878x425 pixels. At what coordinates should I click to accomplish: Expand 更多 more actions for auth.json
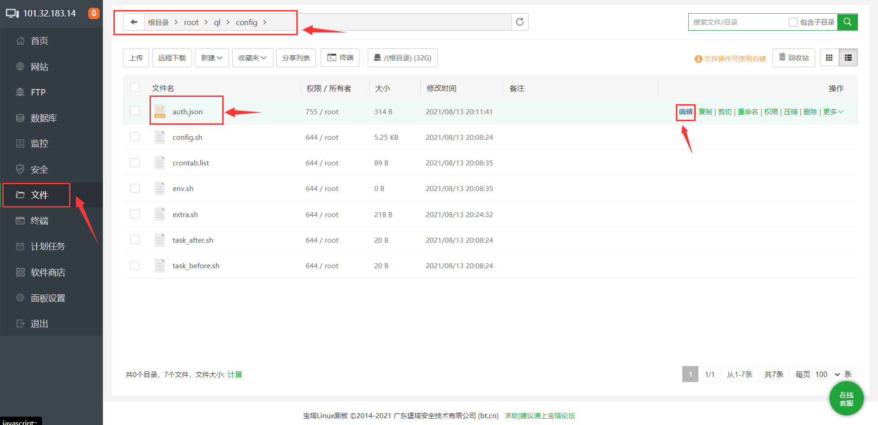833,112
